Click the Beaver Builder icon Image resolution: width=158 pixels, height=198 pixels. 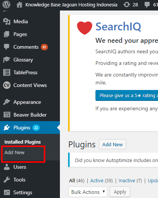pos(7,115)
